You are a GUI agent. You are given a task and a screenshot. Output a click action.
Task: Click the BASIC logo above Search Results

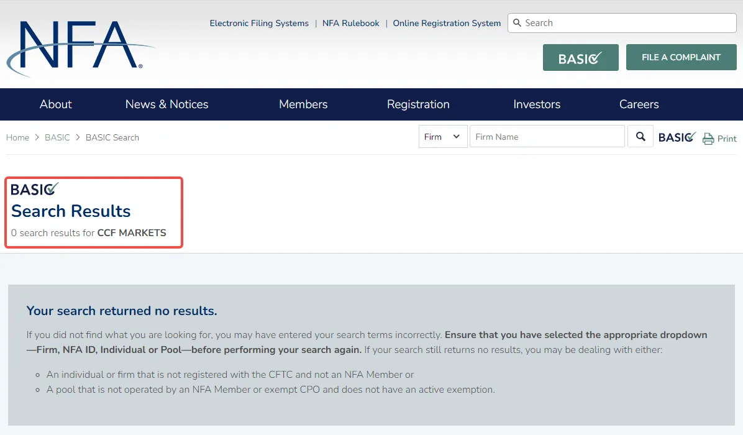(x=35, y=189)
